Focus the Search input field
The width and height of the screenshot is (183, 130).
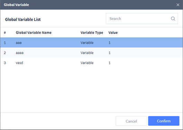tap(142, 19)
